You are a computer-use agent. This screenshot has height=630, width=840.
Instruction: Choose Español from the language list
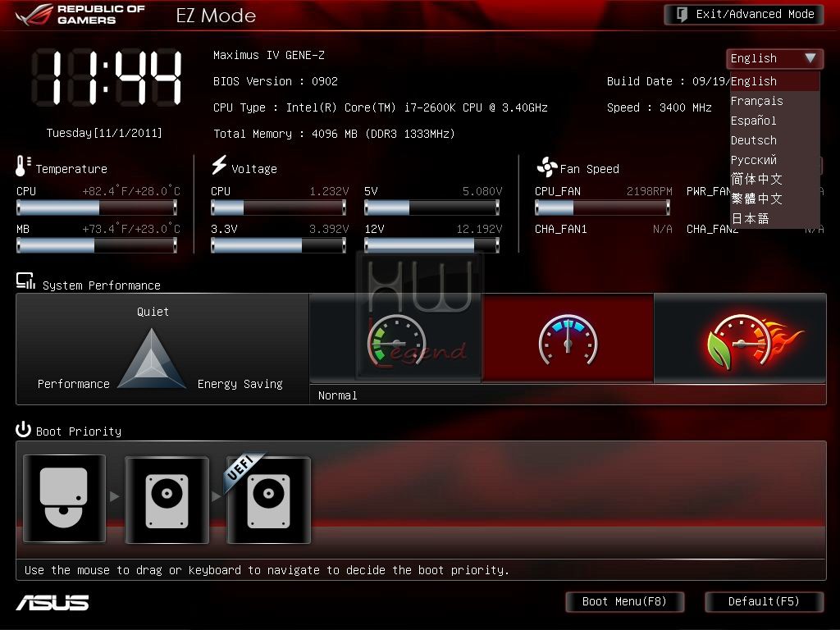point(774,121)
